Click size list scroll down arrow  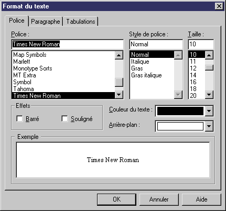point(209,95)
